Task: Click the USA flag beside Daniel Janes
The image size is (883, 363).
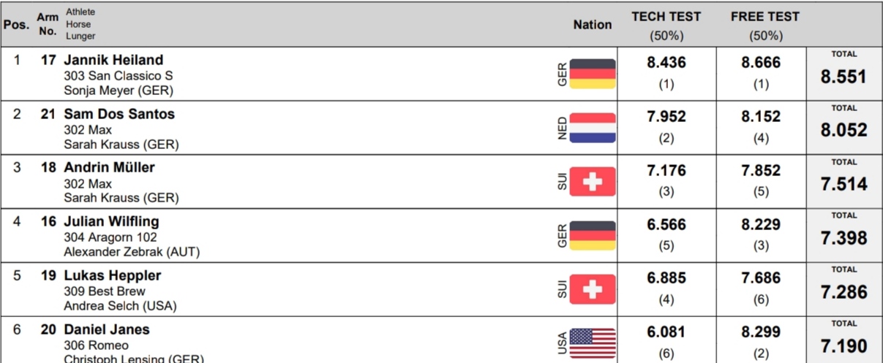Action: (x=593, y=343)
